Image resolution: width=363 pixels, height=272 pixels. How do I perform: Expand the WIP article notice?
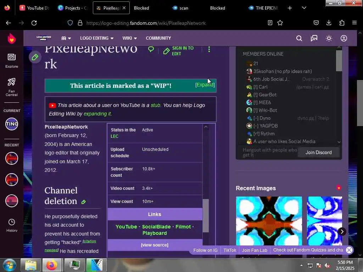(205, 85)
